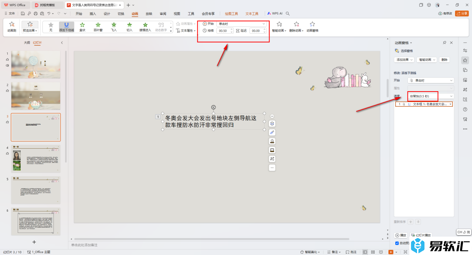Viewport: 472px width, 255px height.
Task: Switch to slide sorter view icon
Action: pyautogui.click(x=373, y=252)
